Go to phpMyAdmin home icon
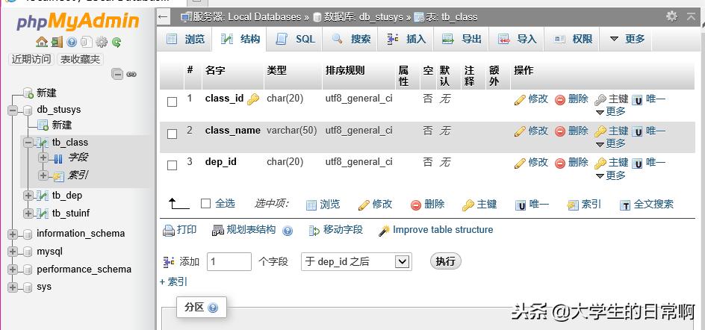Screen dimensions: 705x330 [41, 43]
